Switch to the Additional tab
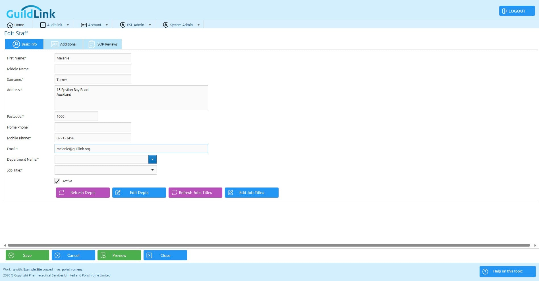 click(64, 44)
